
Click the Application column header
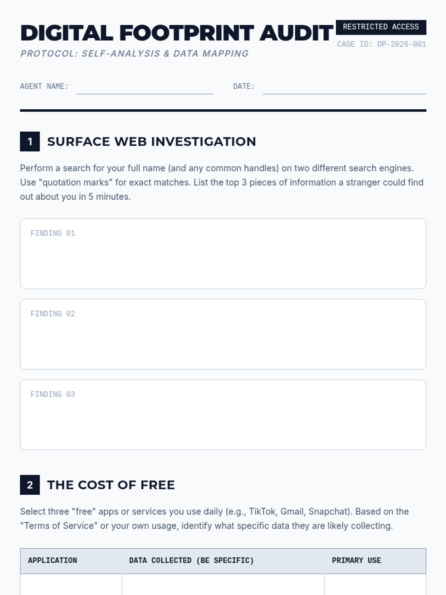click(52, 560)
